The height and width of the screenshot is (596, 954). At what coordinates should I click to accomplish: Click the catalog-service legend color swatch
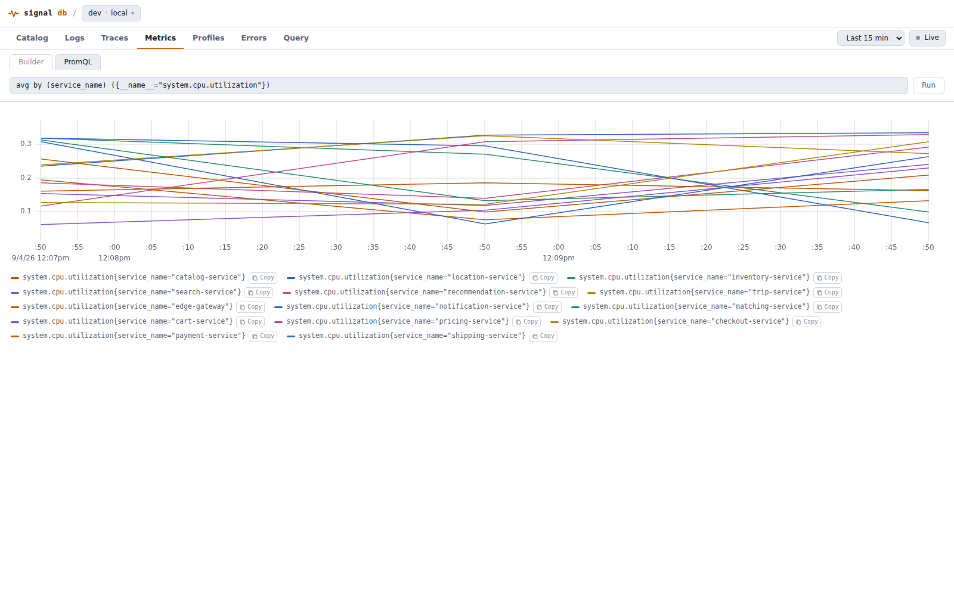(15, 278)
